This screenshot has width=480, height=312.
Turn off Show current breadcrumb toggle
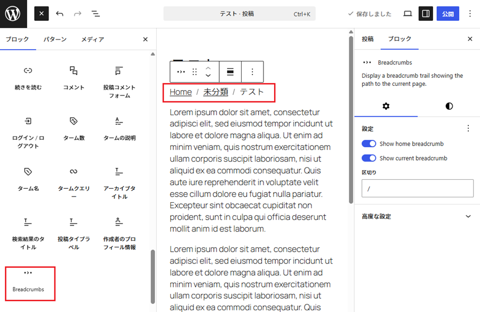369,158
